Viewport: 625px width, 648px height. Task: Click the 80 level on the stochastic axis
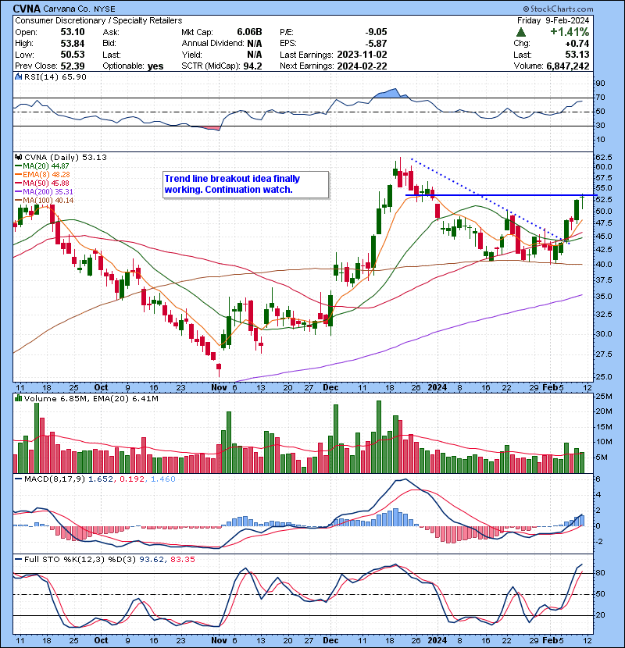(600, 573)
